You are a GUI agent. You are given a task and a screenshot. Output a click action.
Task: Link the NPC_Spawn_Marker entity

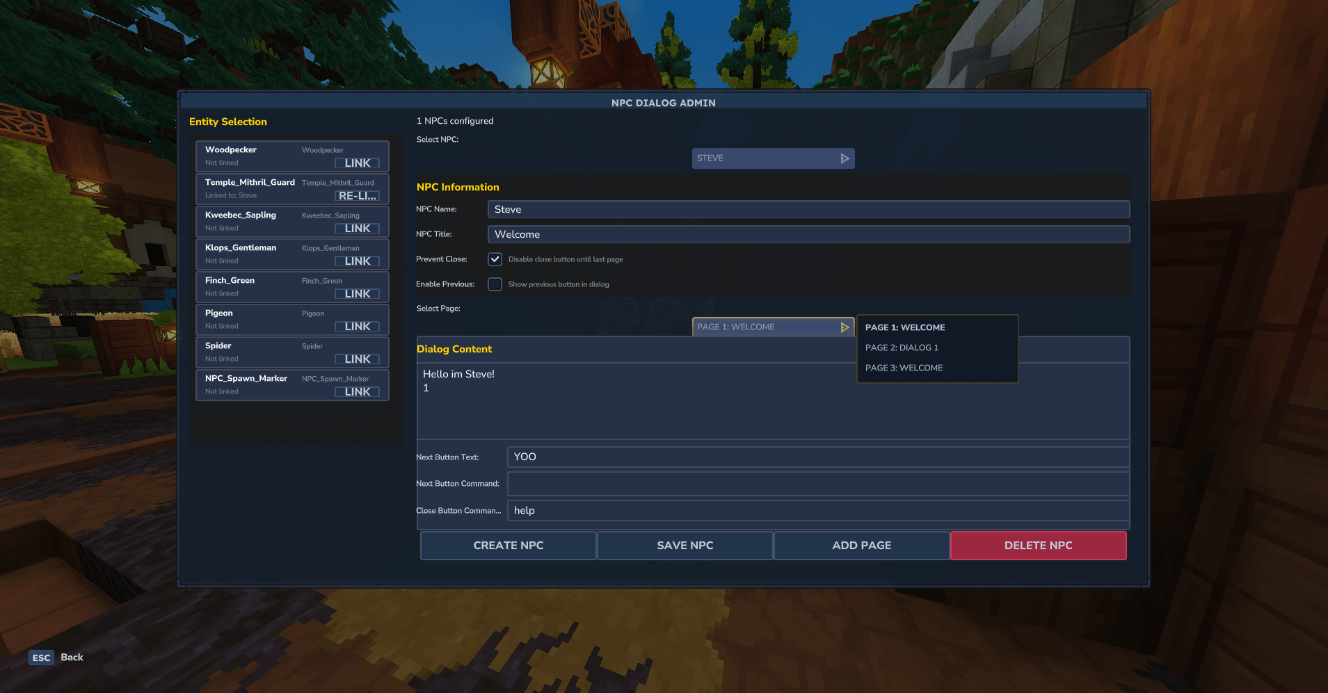click(x=357, y=392)
